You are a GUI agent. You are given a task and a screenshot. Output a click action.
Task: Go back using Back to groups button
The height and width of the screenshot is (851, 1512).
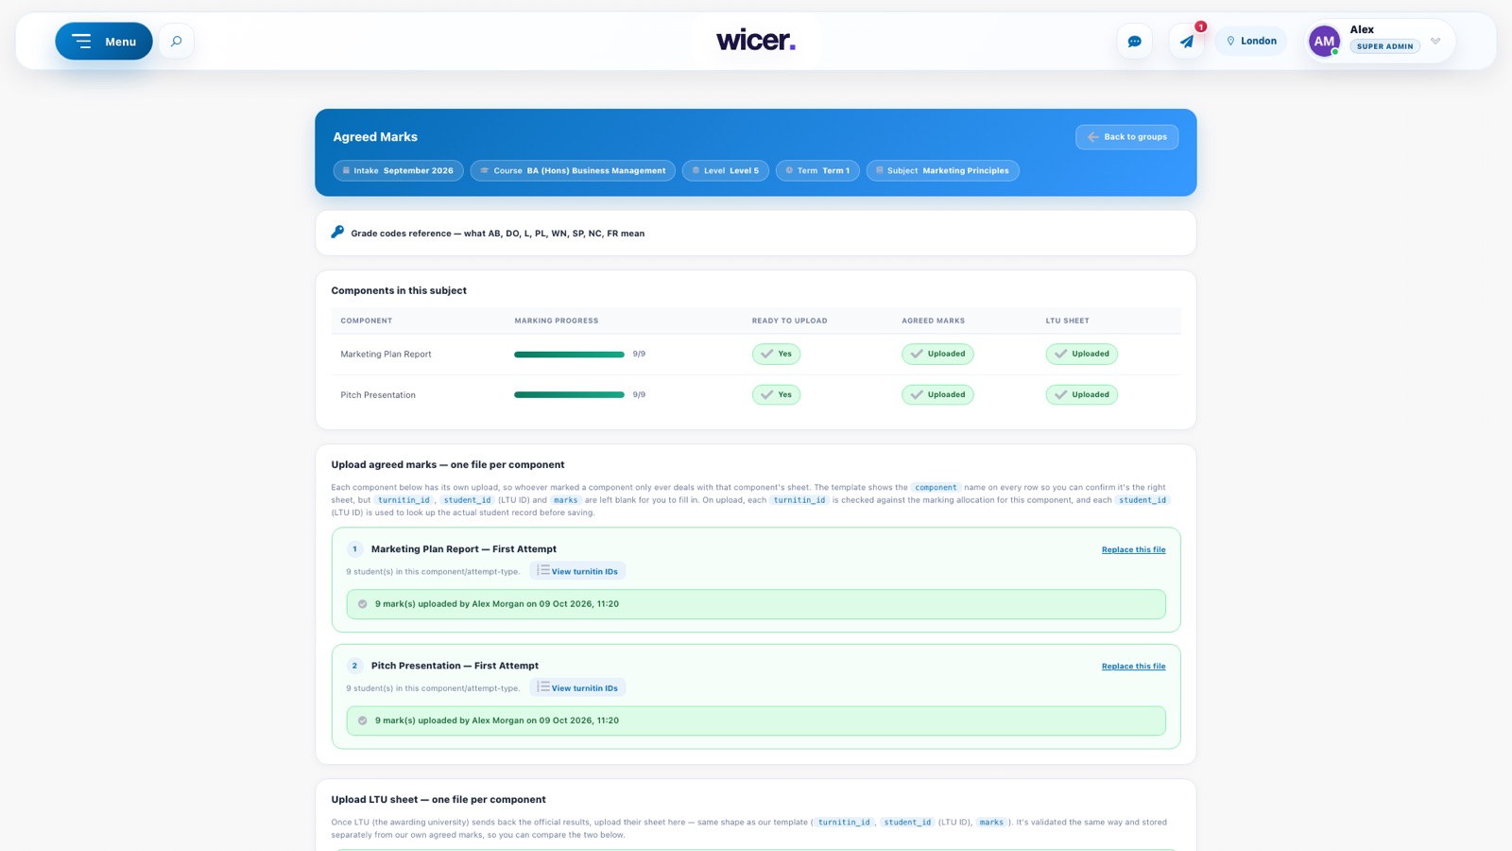(1126, 137)
